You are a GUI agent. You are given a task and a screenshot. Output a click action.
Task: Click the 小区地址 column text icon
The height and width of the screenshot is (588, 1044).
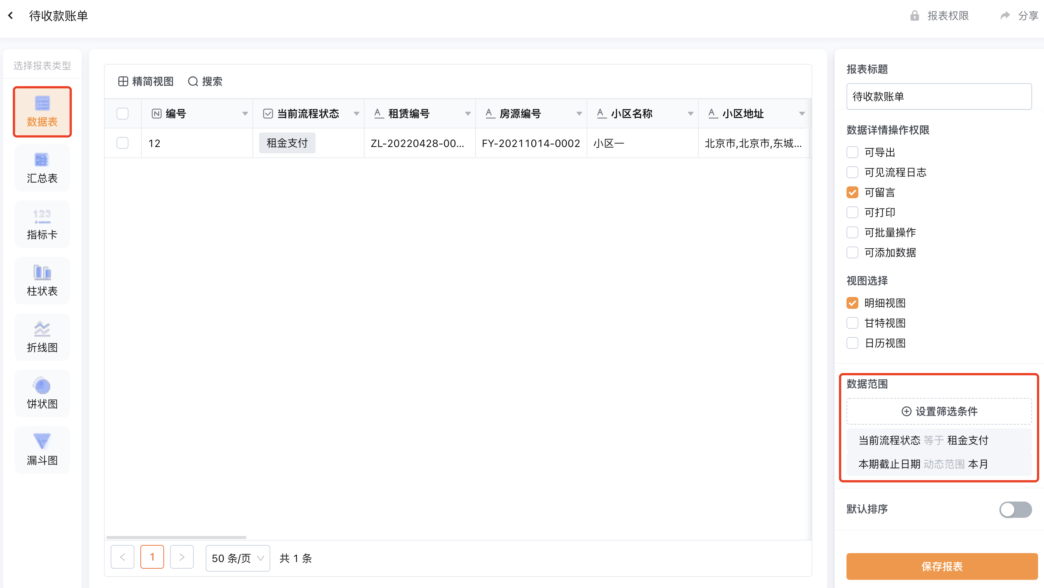(713, 114)
